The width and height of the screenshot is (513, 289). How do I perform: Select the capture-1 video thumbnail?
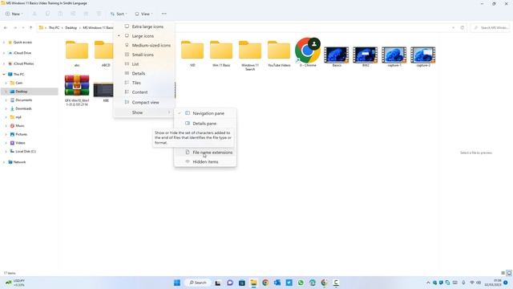tap(394, 56)
